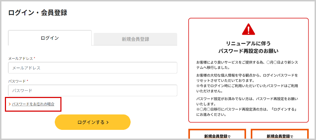Screen dimensions: 316x140
Task: Click the paragraph starting お客様の大切な個人情報
Action: pyautogui.click(x=247, y=78)
